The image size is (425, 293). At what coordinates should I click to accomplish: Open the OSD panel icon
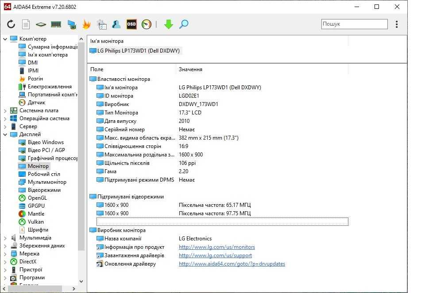coord(131,24)
